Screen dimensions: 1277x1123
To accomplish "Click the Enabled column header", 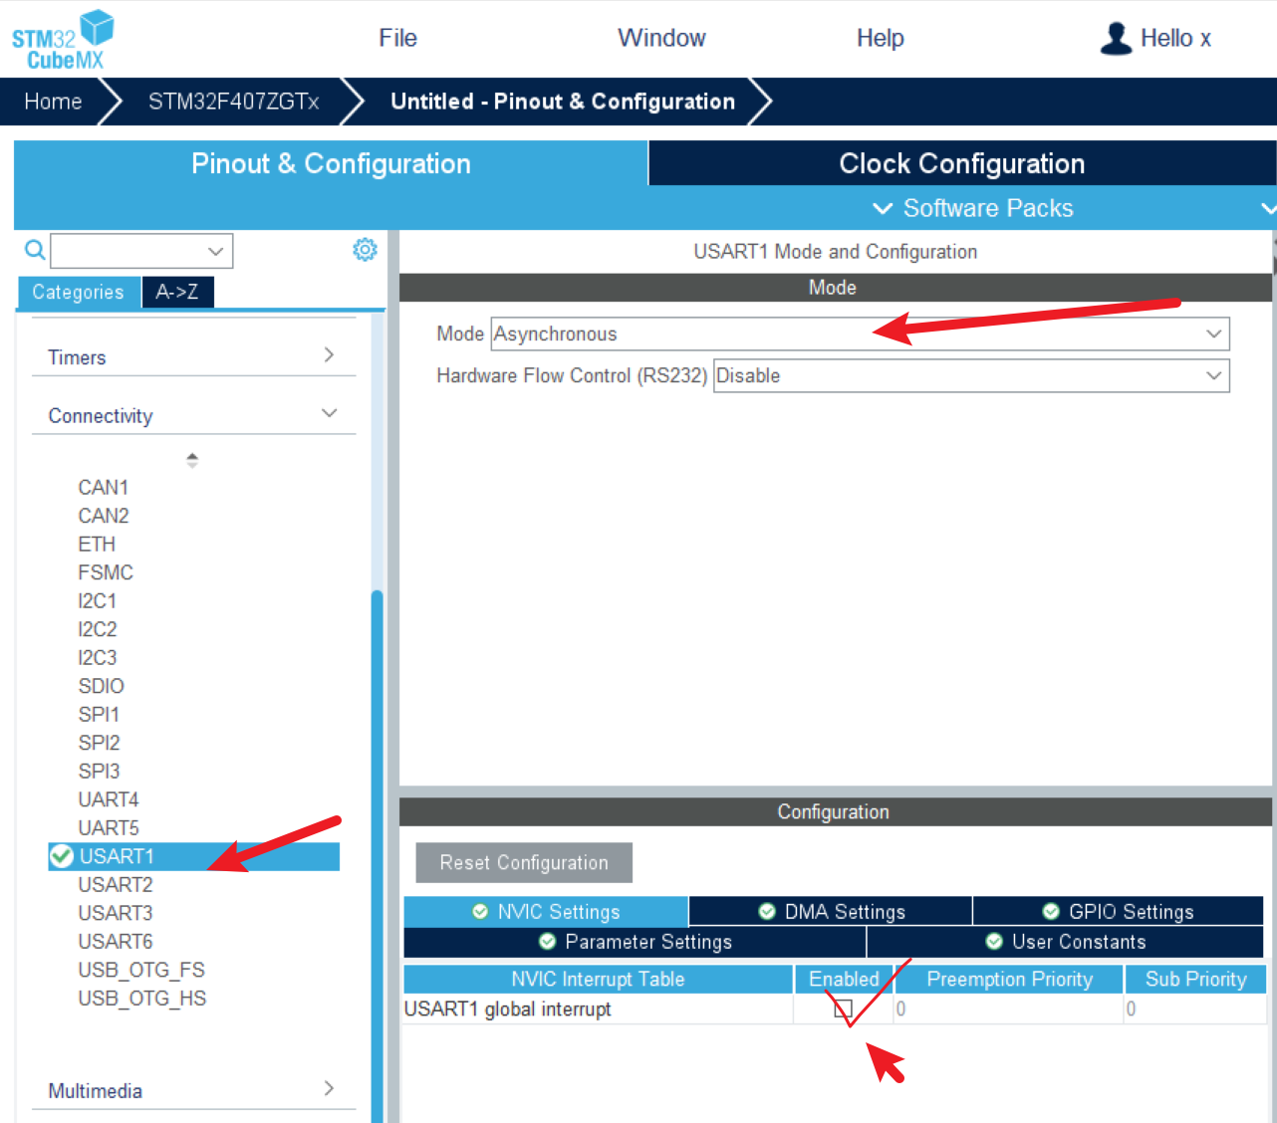I will [x=844, y=979].
